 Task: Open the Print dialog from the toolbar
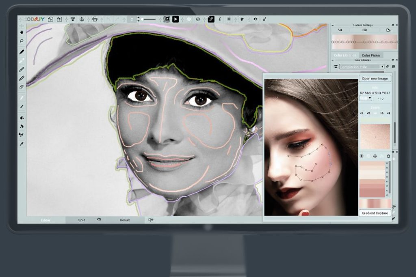tap(94, 19)
